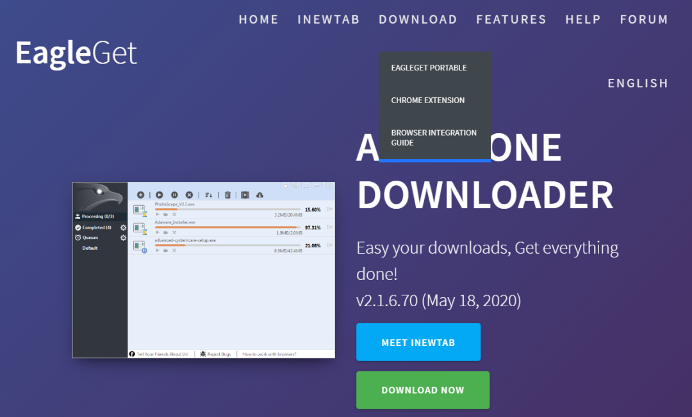Click the start/resume play toolbar icon

click(x=160, y=195)
